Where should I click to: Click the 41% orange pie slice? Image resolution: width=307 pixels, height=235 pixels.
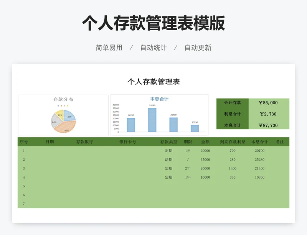66,128
